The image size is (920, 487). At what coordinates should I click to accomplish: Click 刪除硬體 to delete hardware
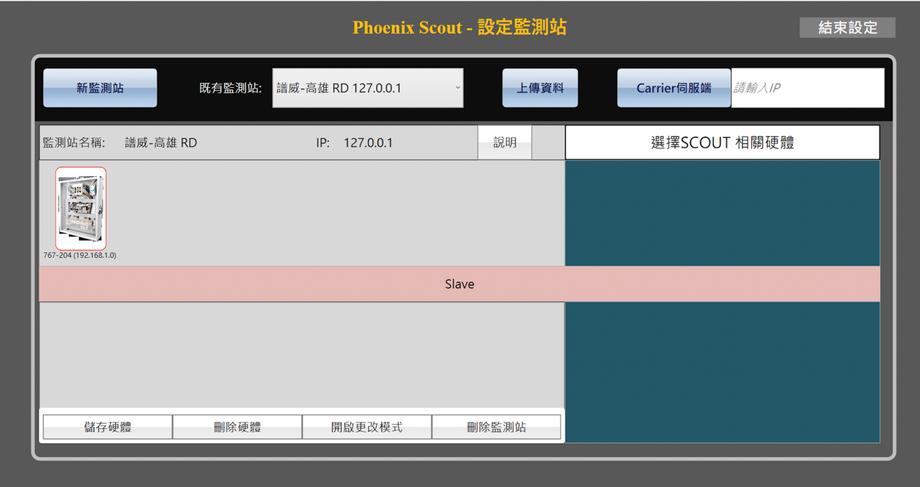point(237,427)
